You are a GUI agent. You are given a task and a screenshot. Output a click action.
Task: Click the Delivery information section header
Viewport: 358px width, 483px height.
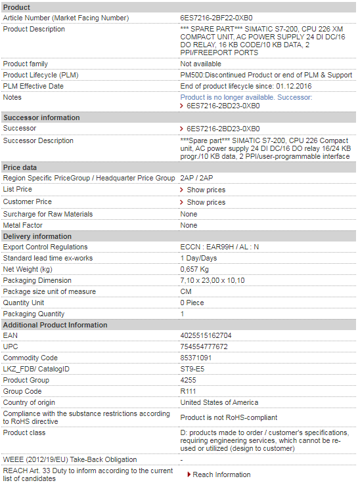click(179, 236)
